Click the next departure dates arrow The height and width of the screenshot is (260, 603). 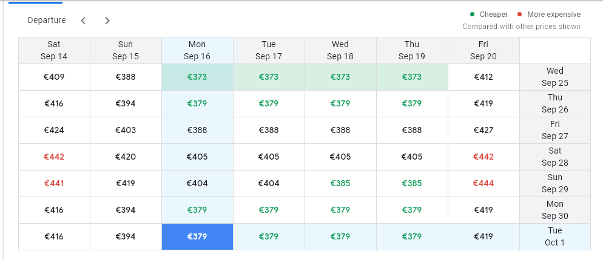[107, 21]
